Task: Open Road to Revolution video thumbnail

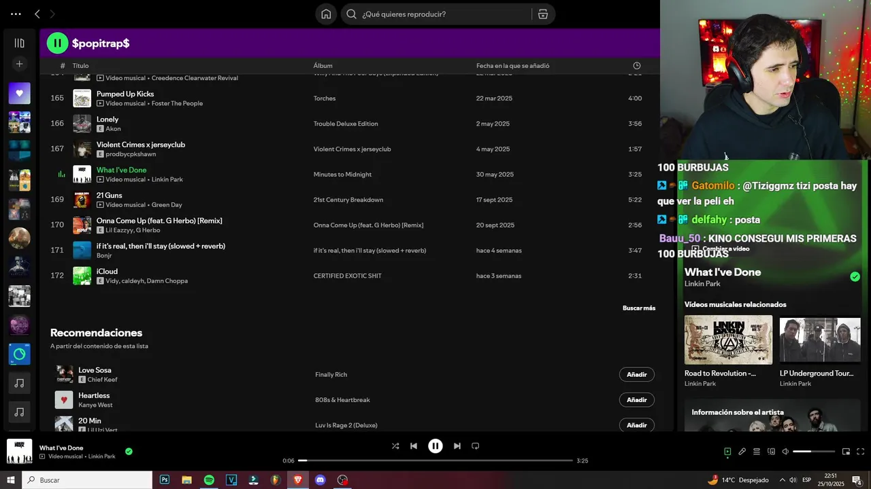Action: pyautogui.click(x=728, y=340)
